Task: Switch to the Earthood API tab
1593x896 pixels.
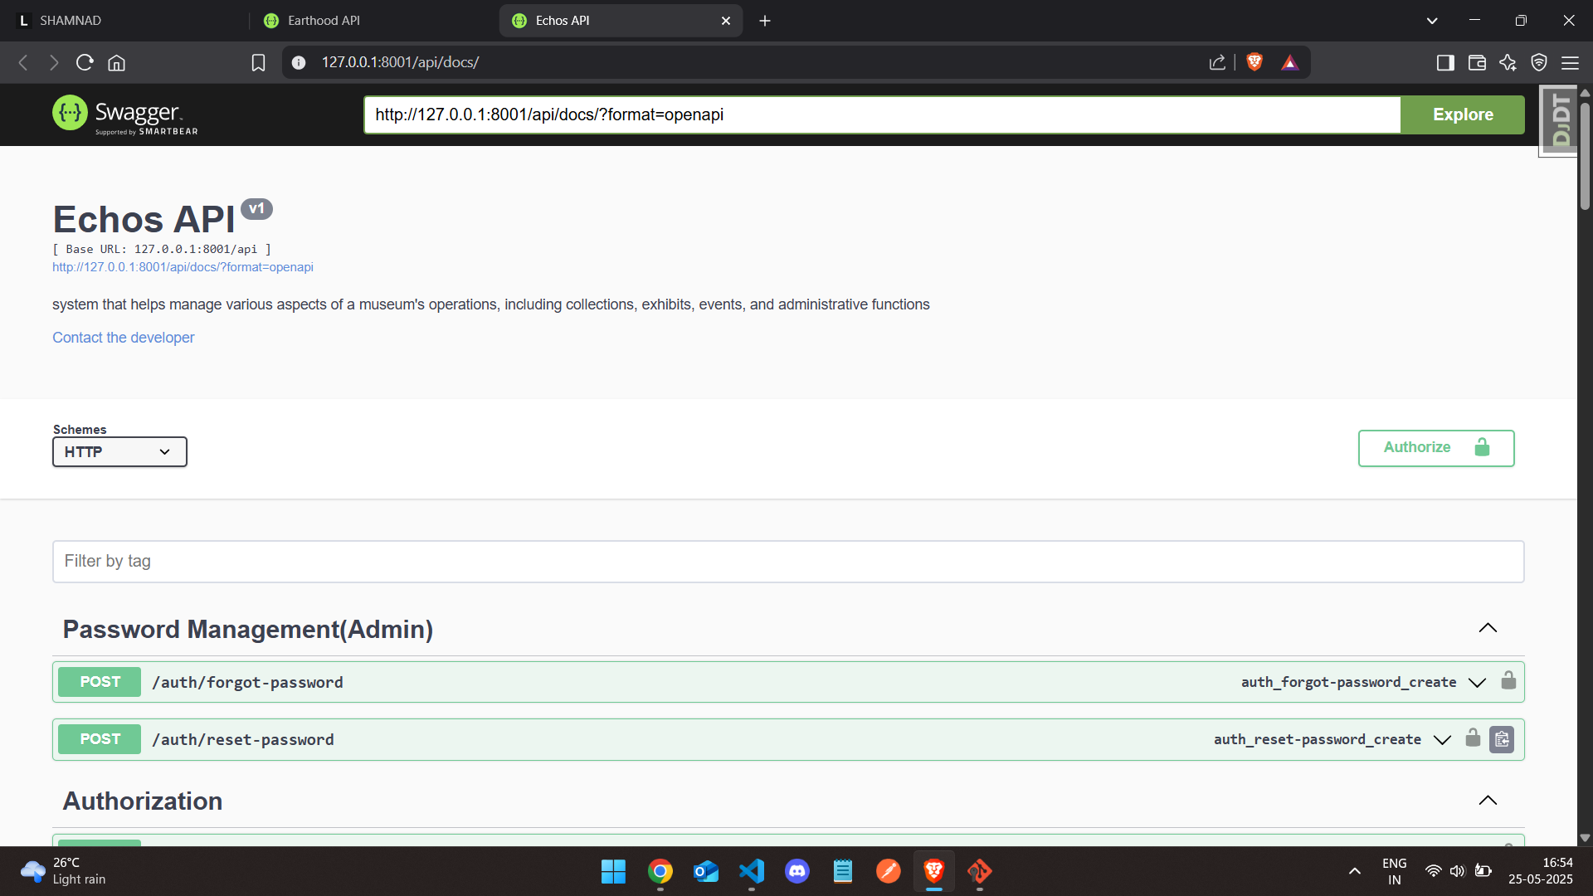Action: pos(324,21)
